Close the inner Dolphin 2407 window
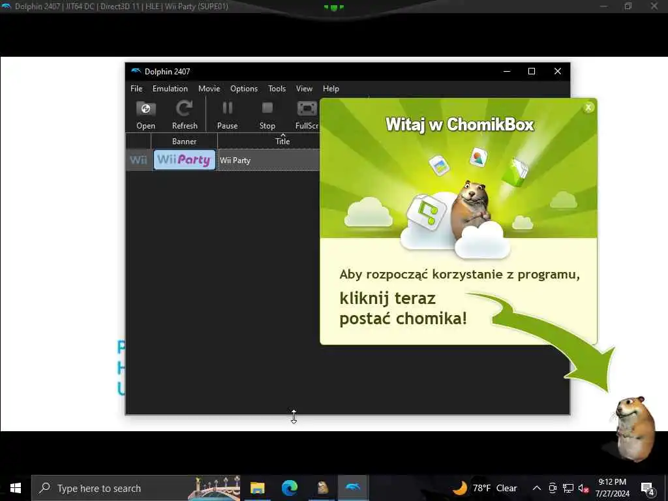This screenshot has width=668, height=501. click(557, 71)
